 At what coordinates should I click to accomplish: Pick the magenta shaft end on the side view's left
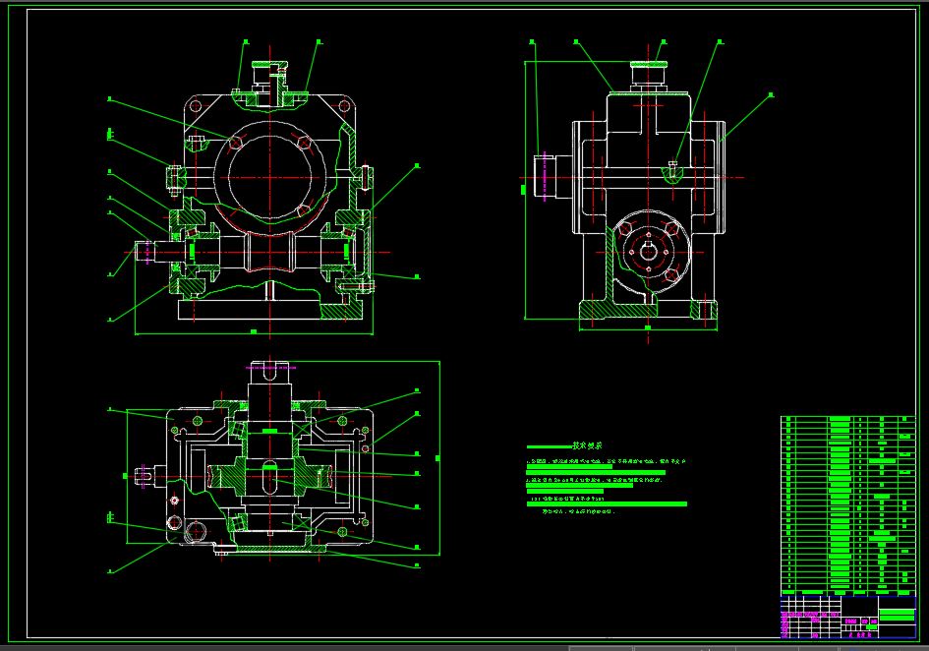(544, 176)
